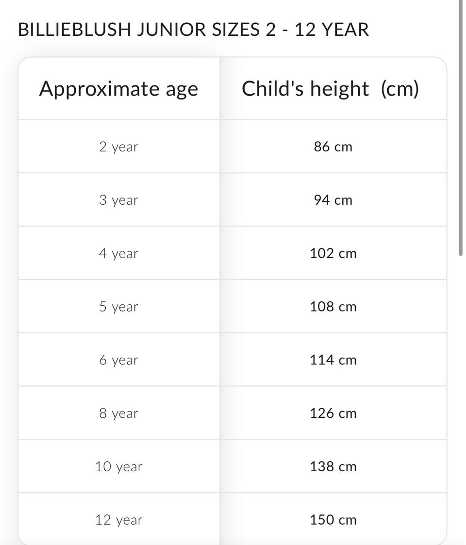Select the 2 year age cell
Viewport: 466px width, 545px height.
(x=118, y=147)
